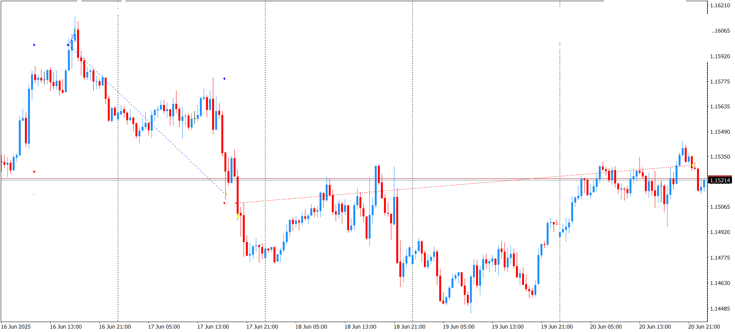735x332 pixels.
Task: Click the leftmost red arrow trade marker
Action: point(34,172)
